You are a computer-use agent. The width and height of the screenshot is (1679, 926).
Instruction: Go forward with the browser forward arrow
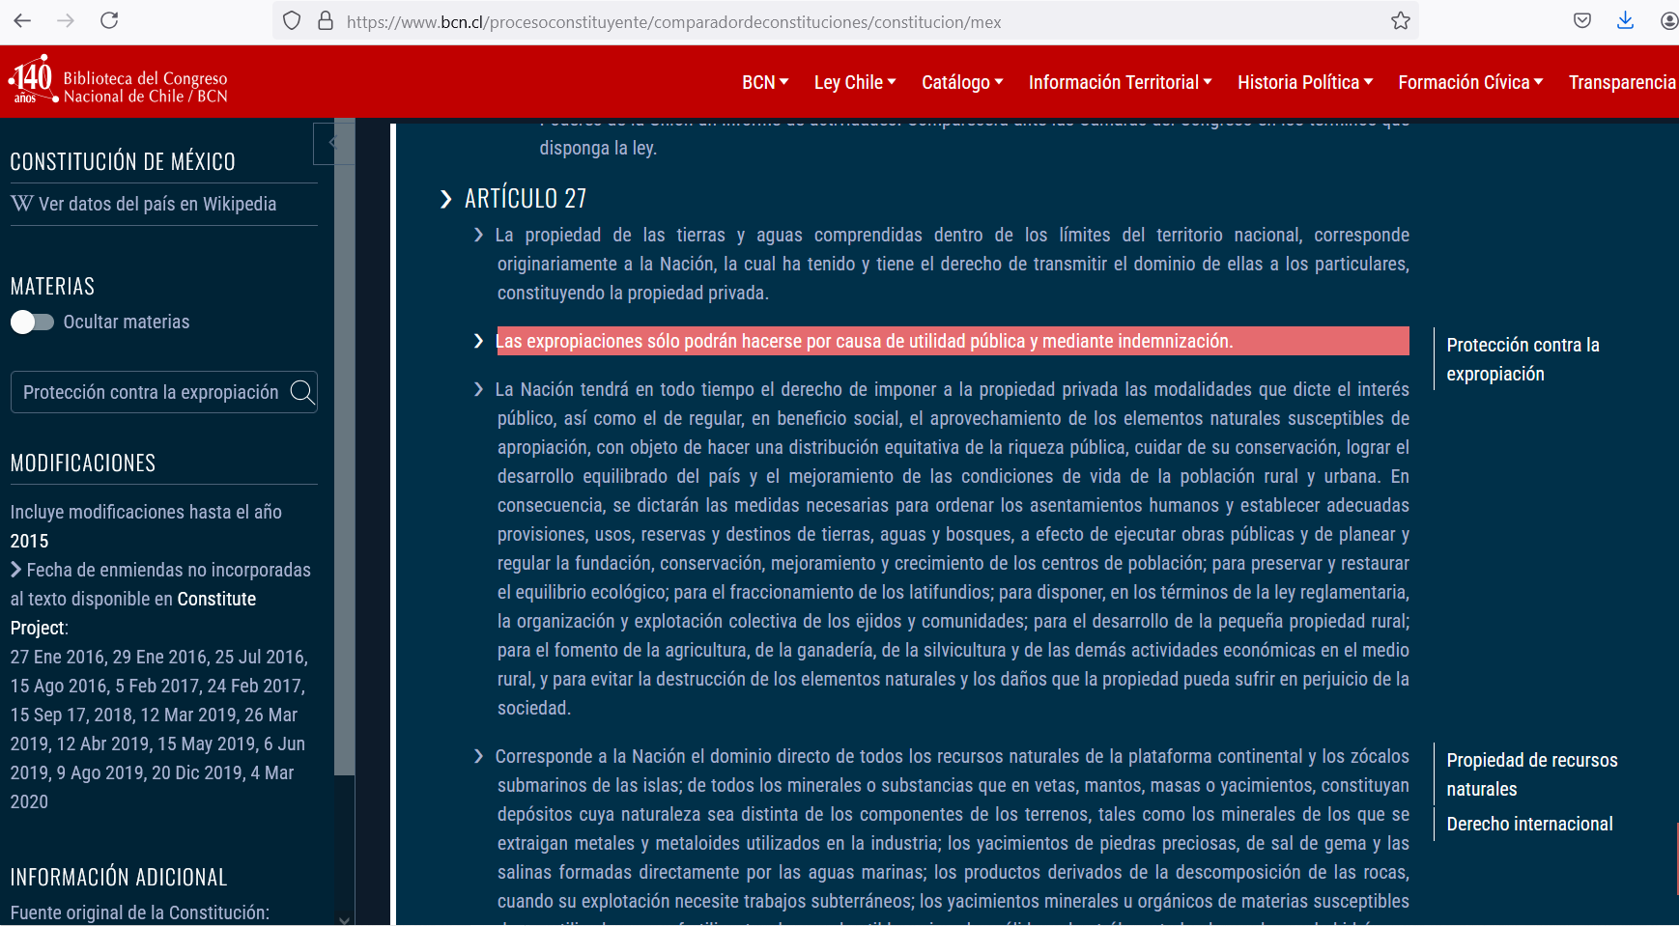[x=66, y=20]
